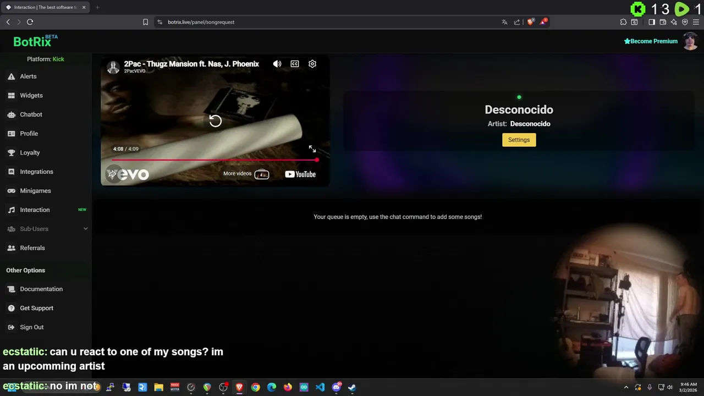Screen dimensions: 704x396
Task: Mute the YouTube video player volume
Action: click(277, 64)
